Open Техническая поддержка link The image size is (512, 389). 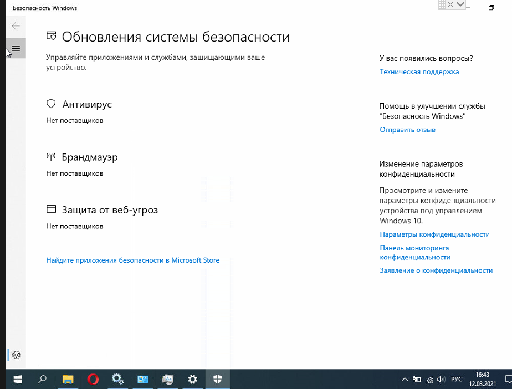419,72
